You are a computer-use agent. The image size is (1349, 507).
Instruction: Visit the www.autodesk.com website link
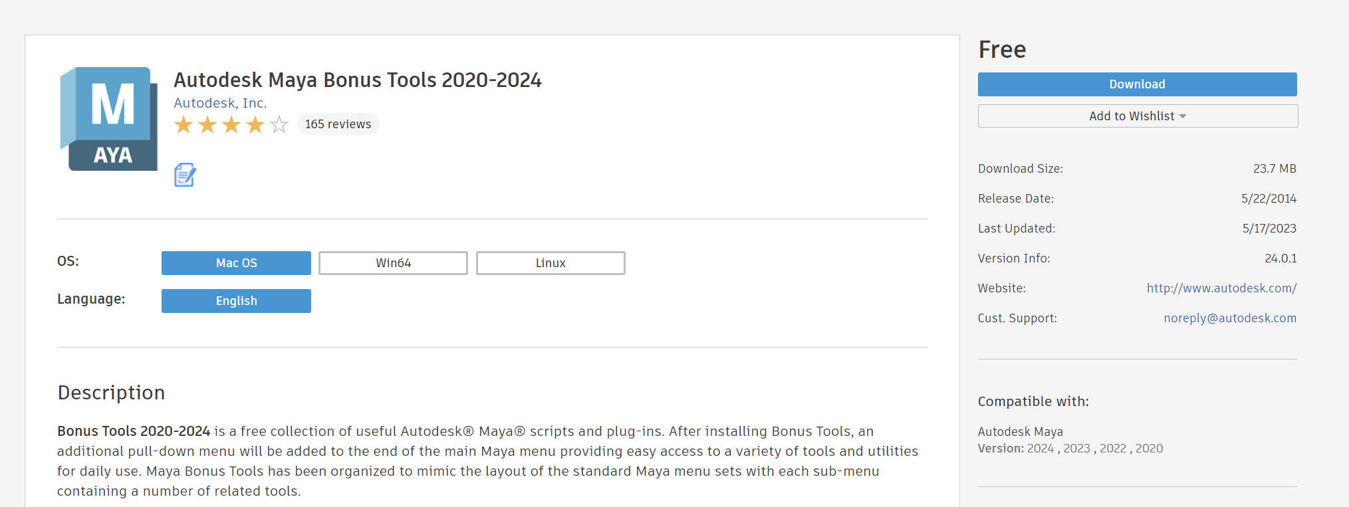point(1221,288)
